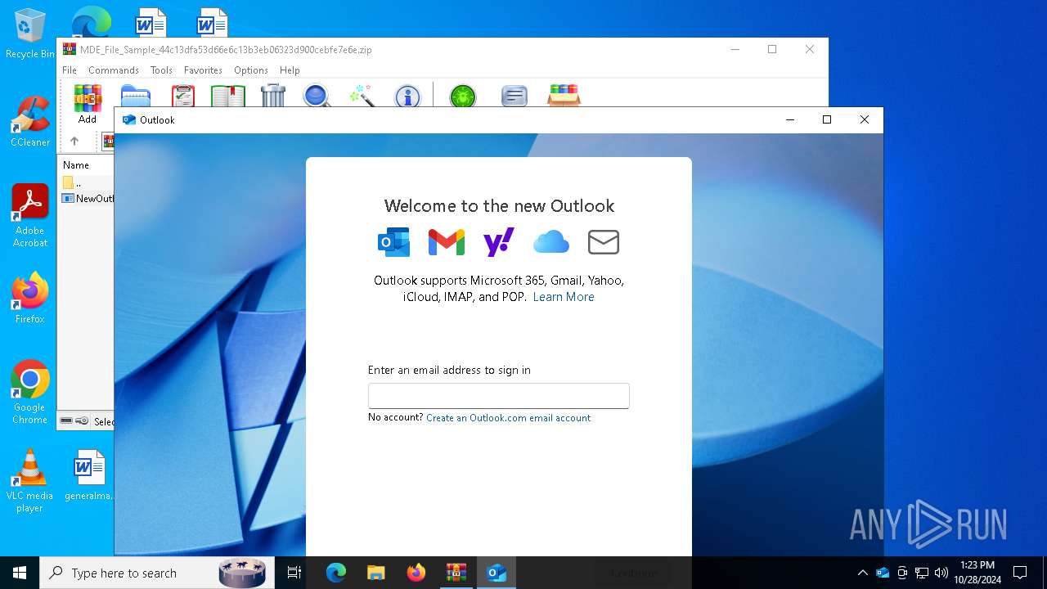Screen dimensions: 1047x589
Task: Click Create an Outlook.com email account link
Action: click(x=508, y=418)
